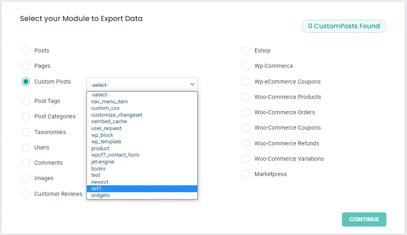Select Woo-Commerce Orders radio button
The width and height of the screenshot is (407, 235).
pos(246,112)
